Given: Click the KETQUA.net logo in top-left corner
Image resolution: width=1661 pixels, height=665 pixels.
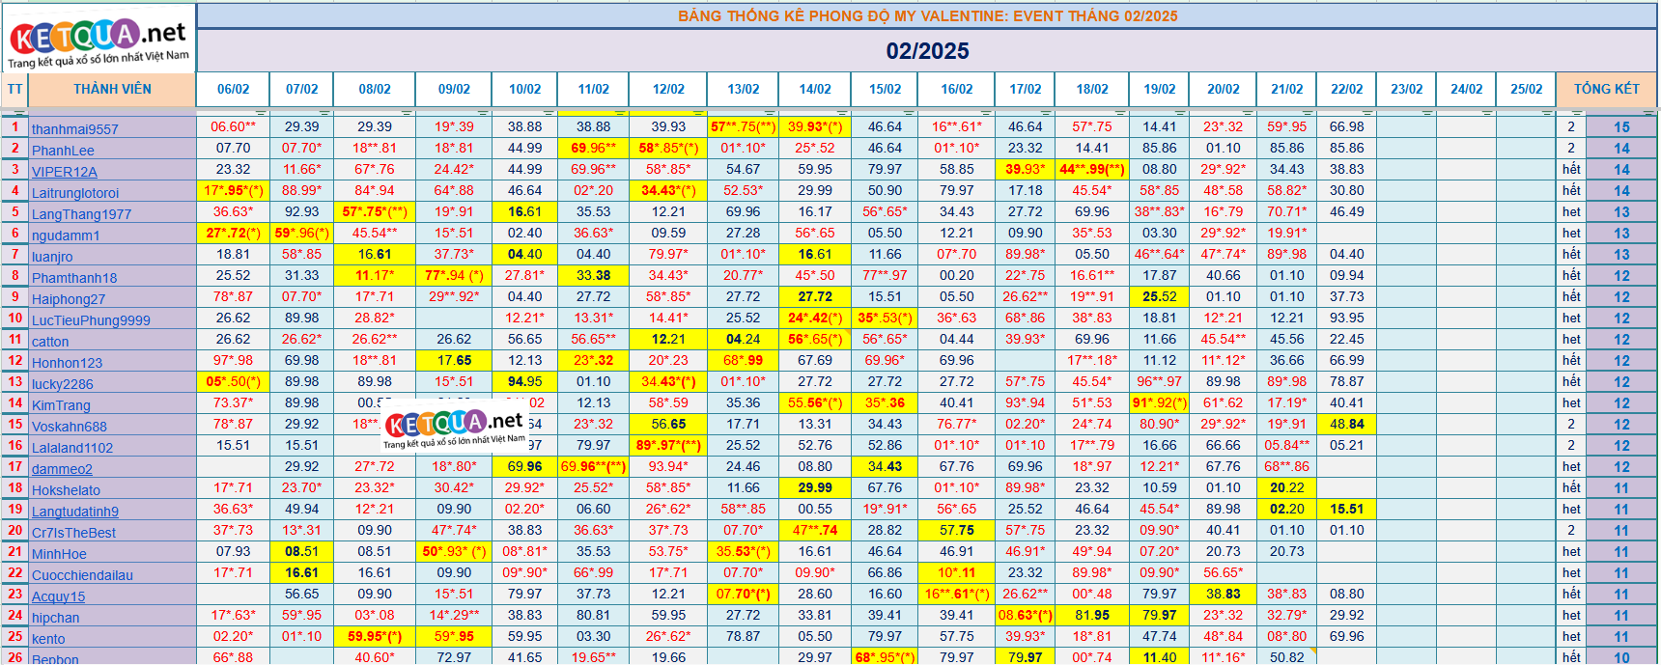Looking at the screenshot, I should click(99, 41).
